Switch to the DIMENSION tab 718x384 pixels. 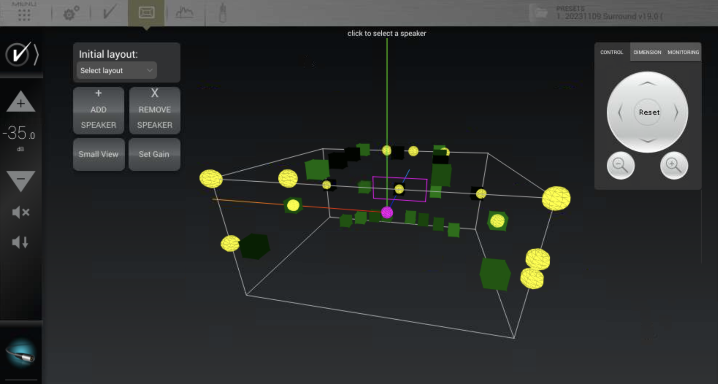pos(647,52)
